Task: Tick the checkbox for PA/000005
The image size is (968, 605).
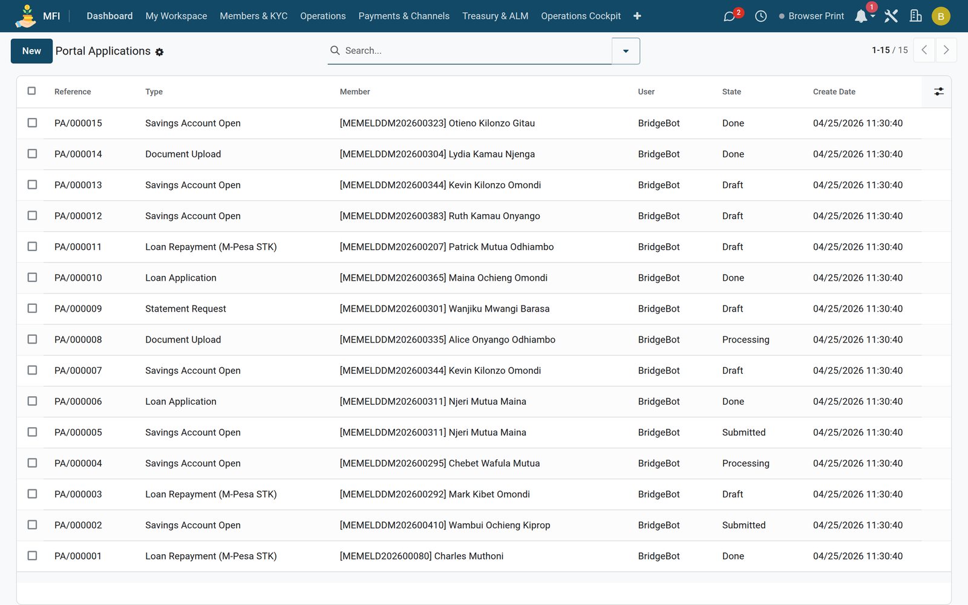Action: [x=32, y=432]
